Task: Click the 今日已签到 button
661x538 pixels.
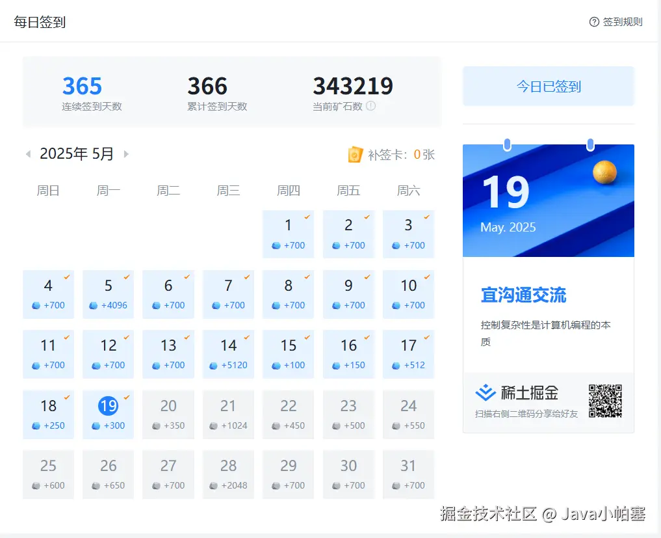Action: (548, 87)
